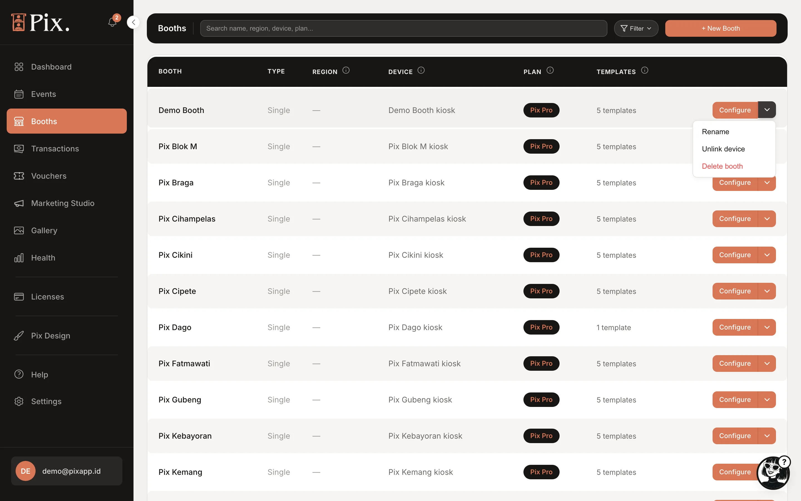Click the Settings gear icon

coord(19,401)
